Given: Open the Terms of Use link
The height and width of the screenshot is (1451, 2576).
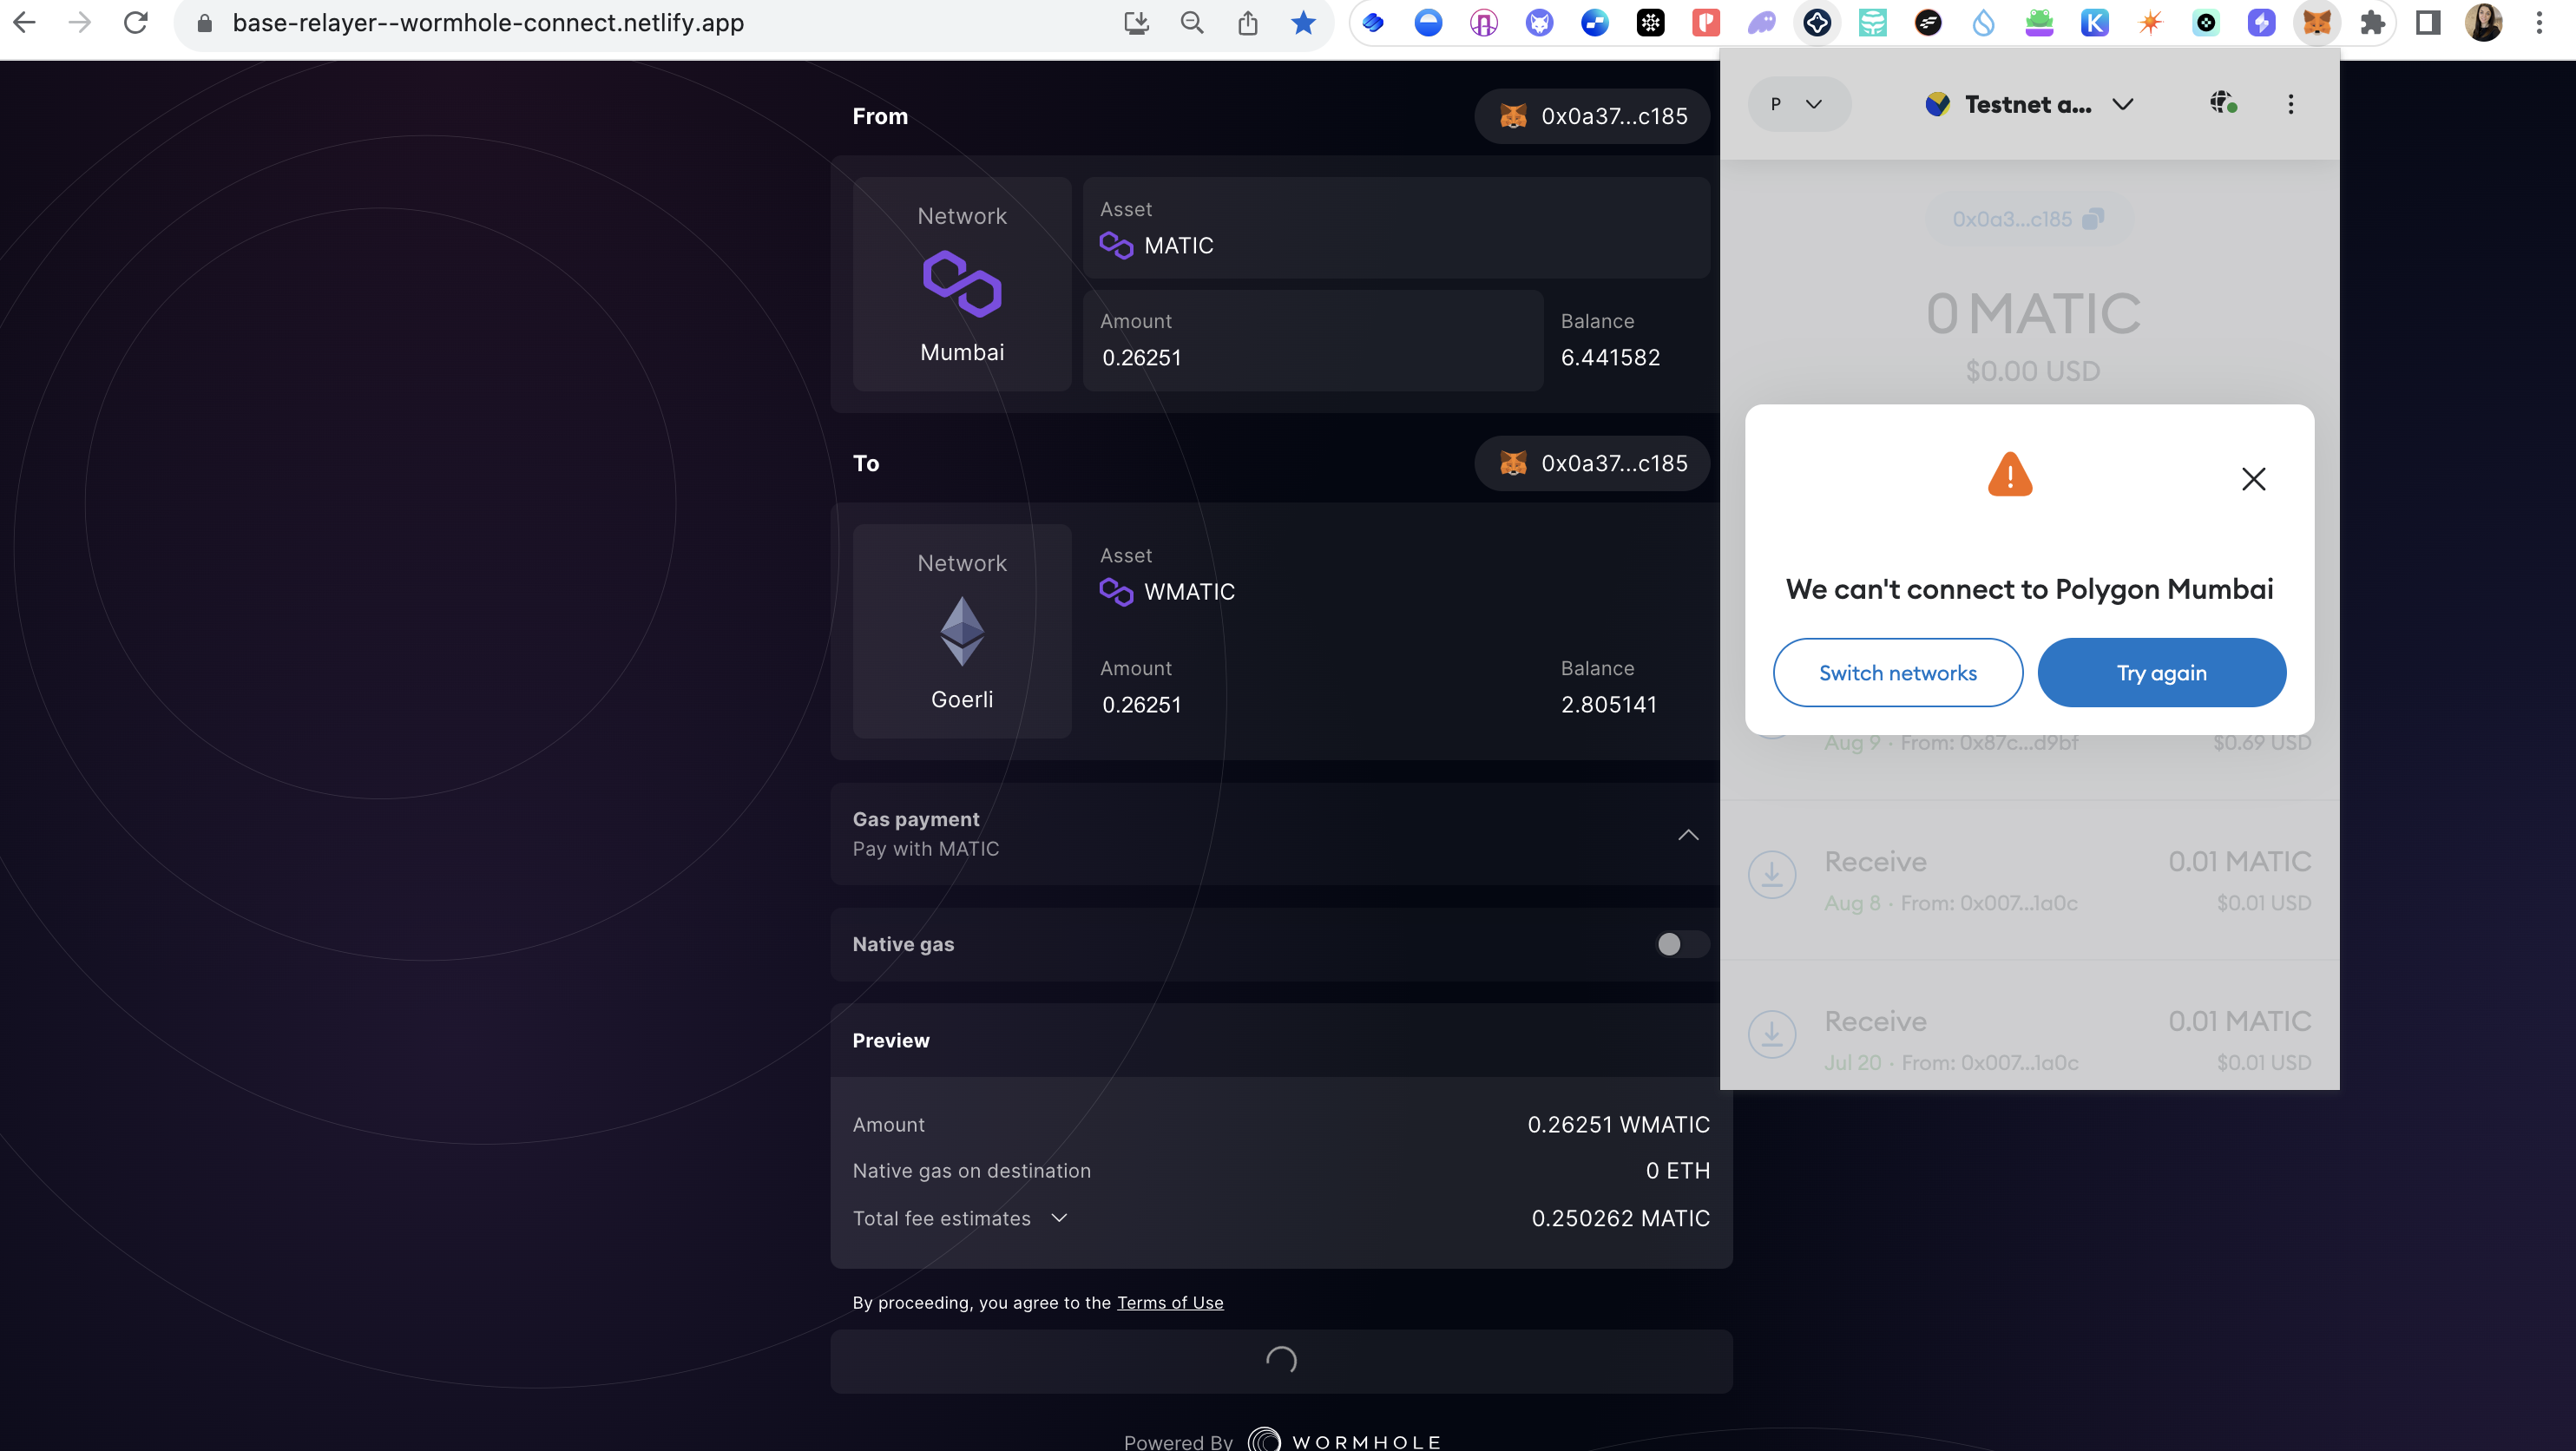Looking at the screenshot, I should coord(1169,1302).
